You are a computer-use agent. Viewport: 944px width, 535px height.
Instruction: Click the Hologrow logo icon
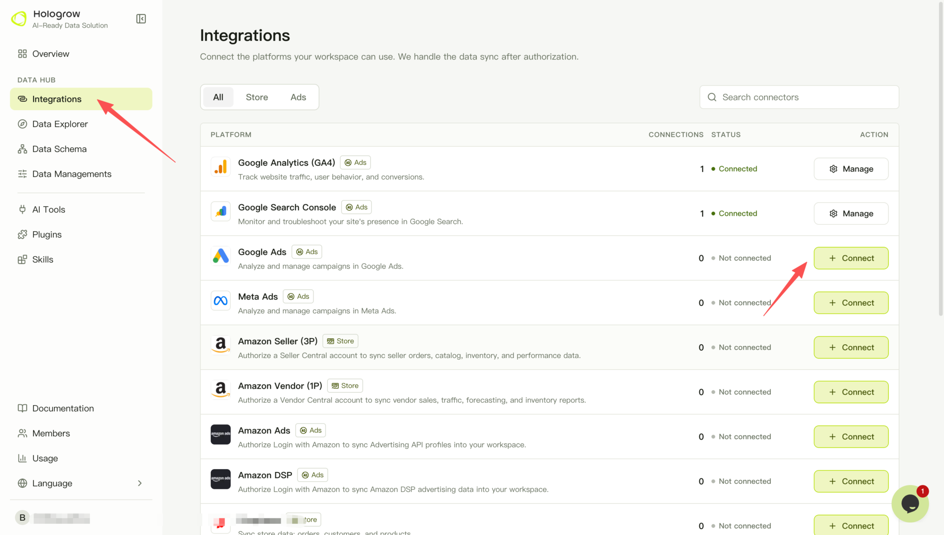pos(19,19)
